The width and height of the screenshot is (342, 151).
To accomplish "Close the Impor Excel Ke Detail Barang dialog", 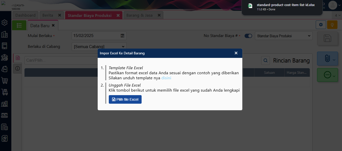I will tap(236, 53).
